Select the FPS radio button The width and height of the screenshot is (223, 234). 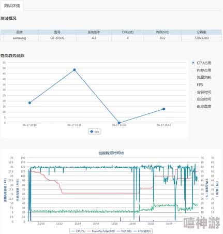pyautogui.click(x=193, y=85)
